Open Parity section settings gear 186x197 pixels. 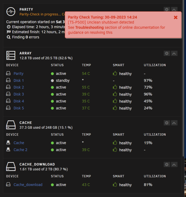(x=167, y=9)
